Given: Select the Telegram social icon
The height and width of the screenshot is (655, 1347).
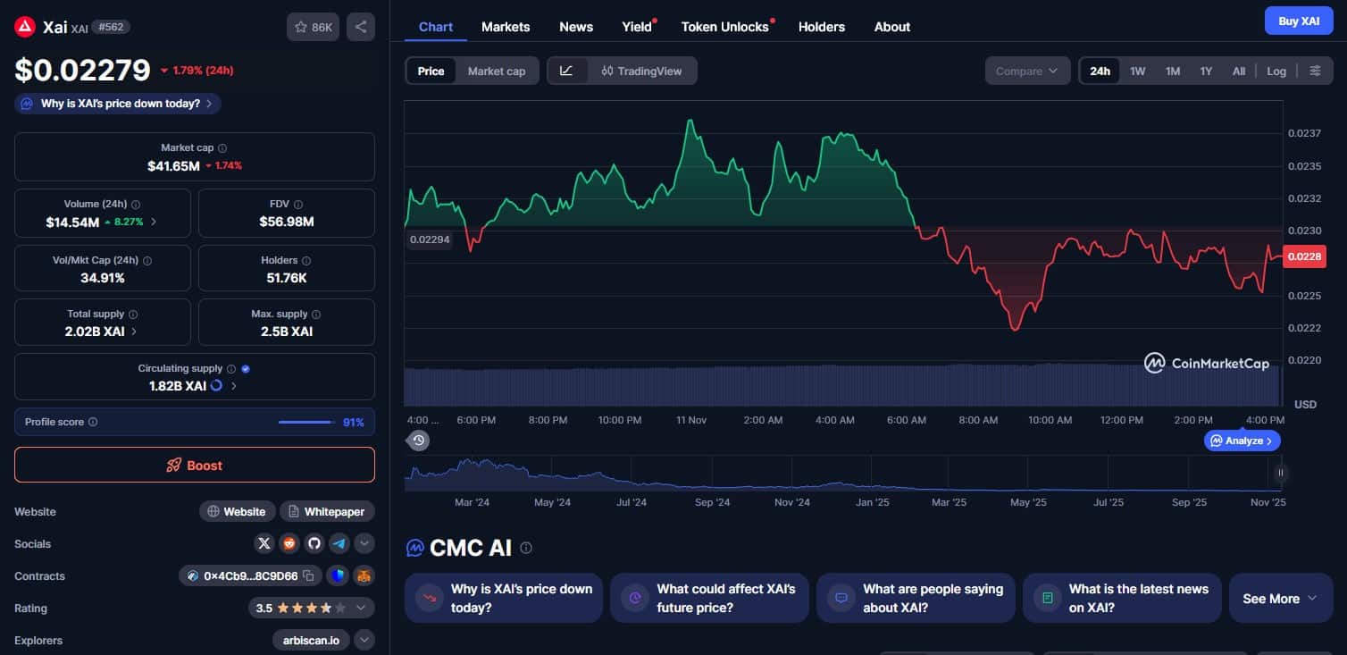Looking at the screenshot, I should click(339, 543).
